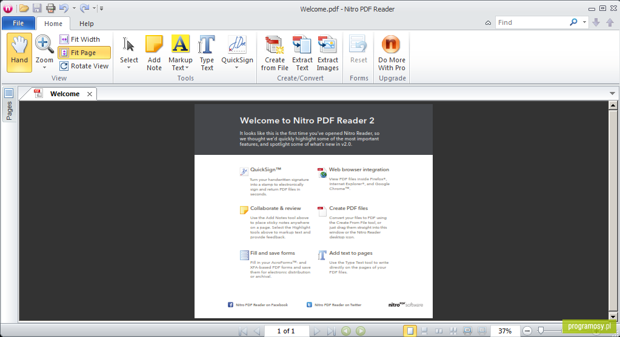The height and width of the screenshot is (337, 620).
Task: Open the Select tool dropdown arrow
Action: coord(129,68)
